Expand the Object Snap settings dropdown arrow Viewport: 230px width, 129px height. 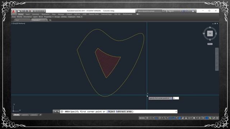pyautogui.click(x=176, y=118)
